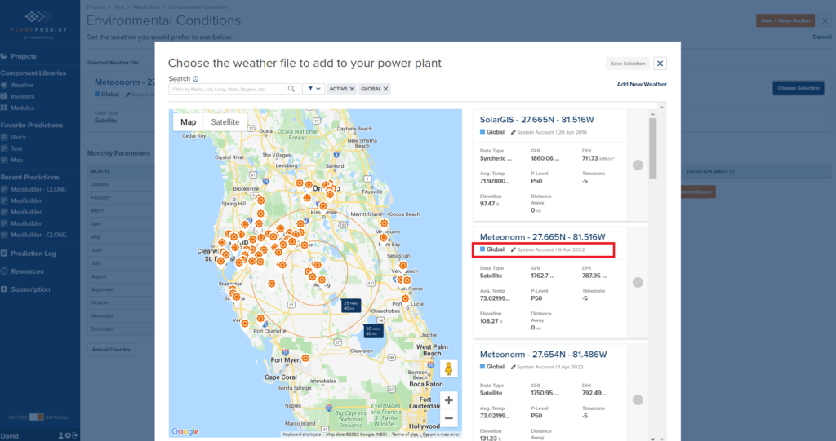Click the Google logo on map
Viewport: 836px width, 441px height.
click(185, 431)
